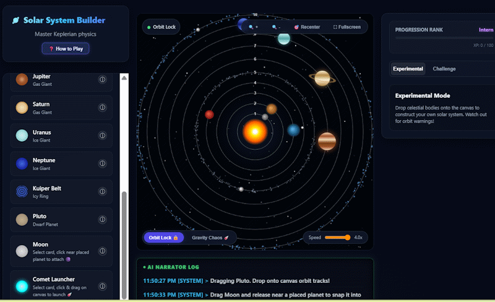Image resolution: width=495 pixels, height=302 pixels.
Task: Click the XP progress bar
Action: click(444, 38)
